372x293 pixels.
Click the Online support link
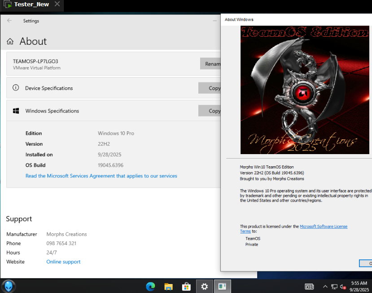point(63,262)
